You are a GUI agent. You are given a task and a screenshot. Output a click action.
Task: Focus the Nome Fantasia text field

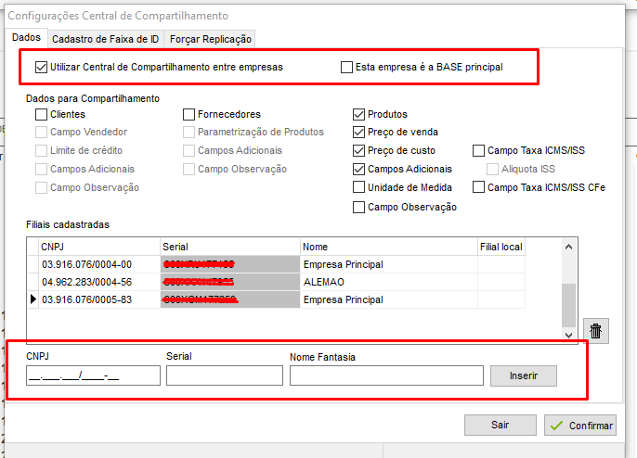(386, 375)
